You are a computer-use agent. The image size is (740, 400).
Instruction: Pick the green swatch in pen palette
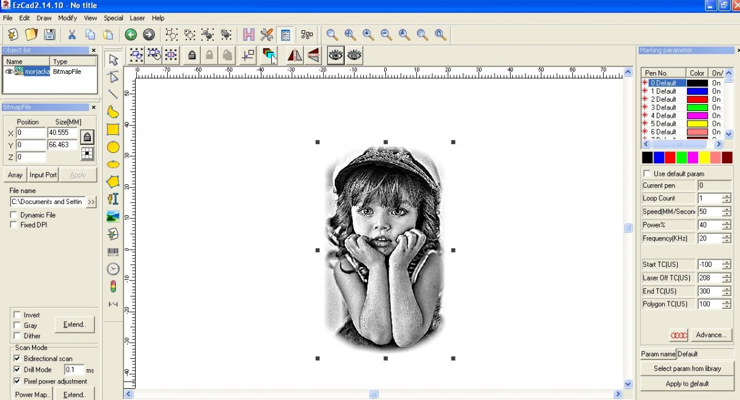click(x=681, y=158)
